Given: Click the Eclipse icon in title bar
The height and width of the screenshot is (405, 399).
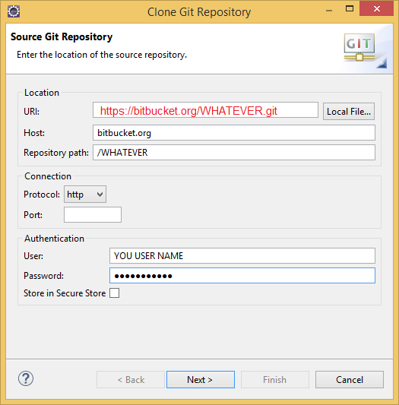Looking at the screenshot, I should (14, 11).
